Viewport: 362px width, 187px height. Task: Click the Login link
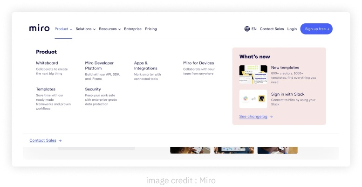[292, 29]
